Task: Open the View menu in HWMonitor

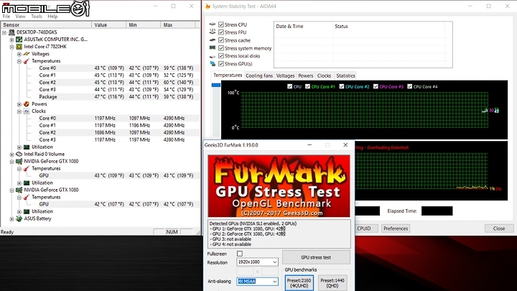Action: [20, 16]
